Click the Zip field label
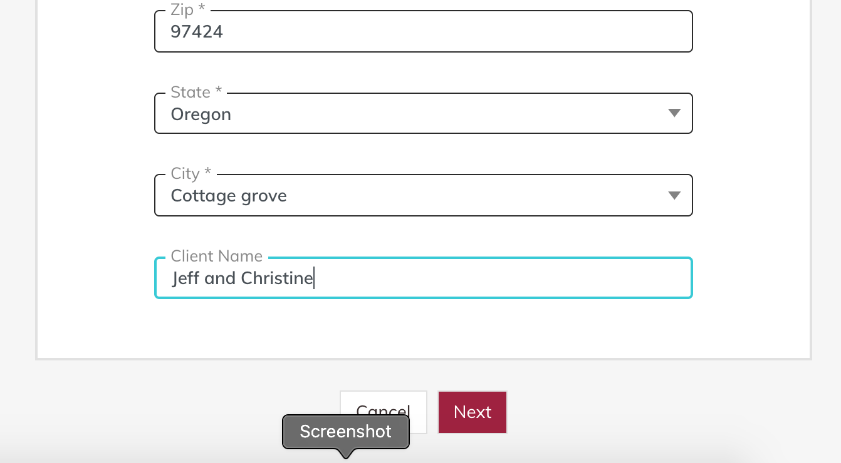 (181, 10)
